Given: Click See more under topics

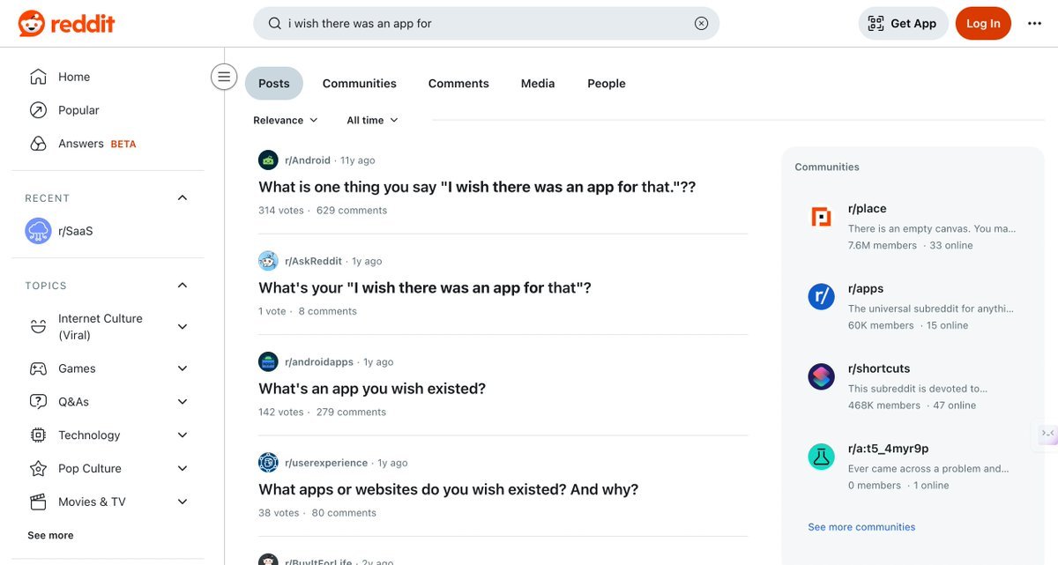Looking at the screenshot, I should point(50,535).
